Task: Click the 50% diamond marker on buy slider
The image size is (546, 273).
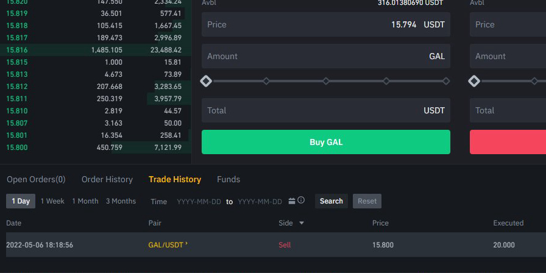Action: (326, 81)
